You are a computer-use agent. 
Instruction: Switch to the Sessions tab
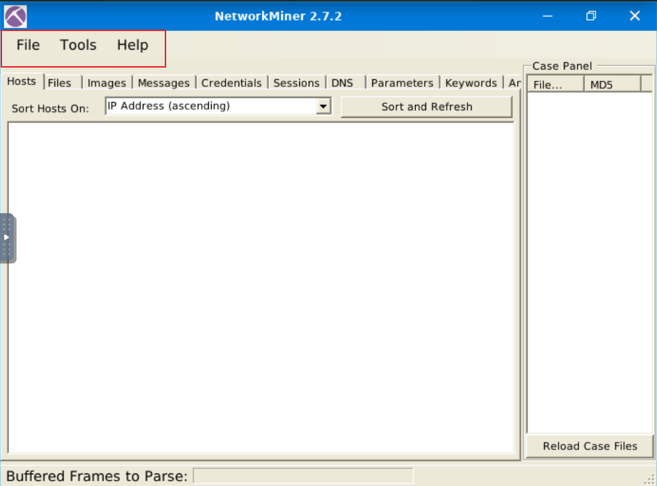296,83
